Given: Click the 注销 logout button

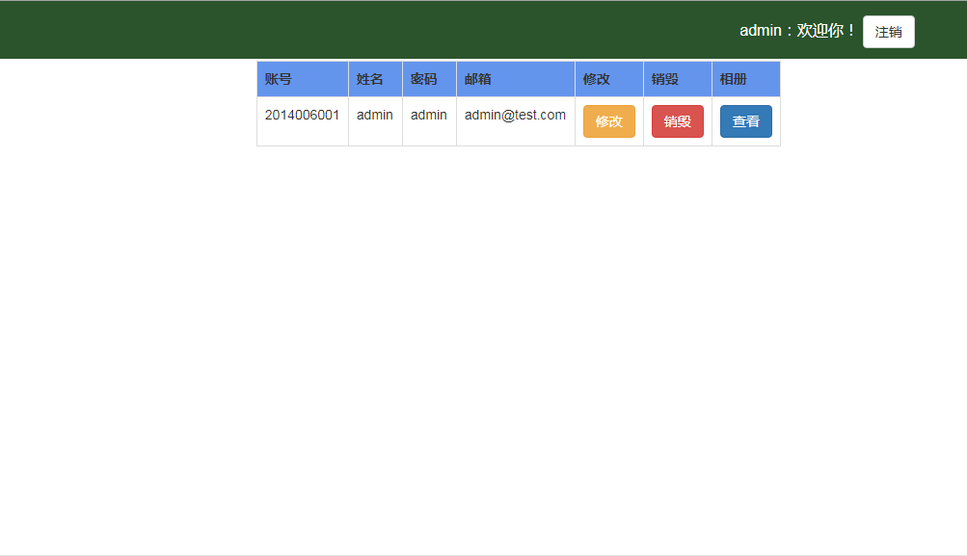Looking at the screenshot, I should click(x=888, y=32).
